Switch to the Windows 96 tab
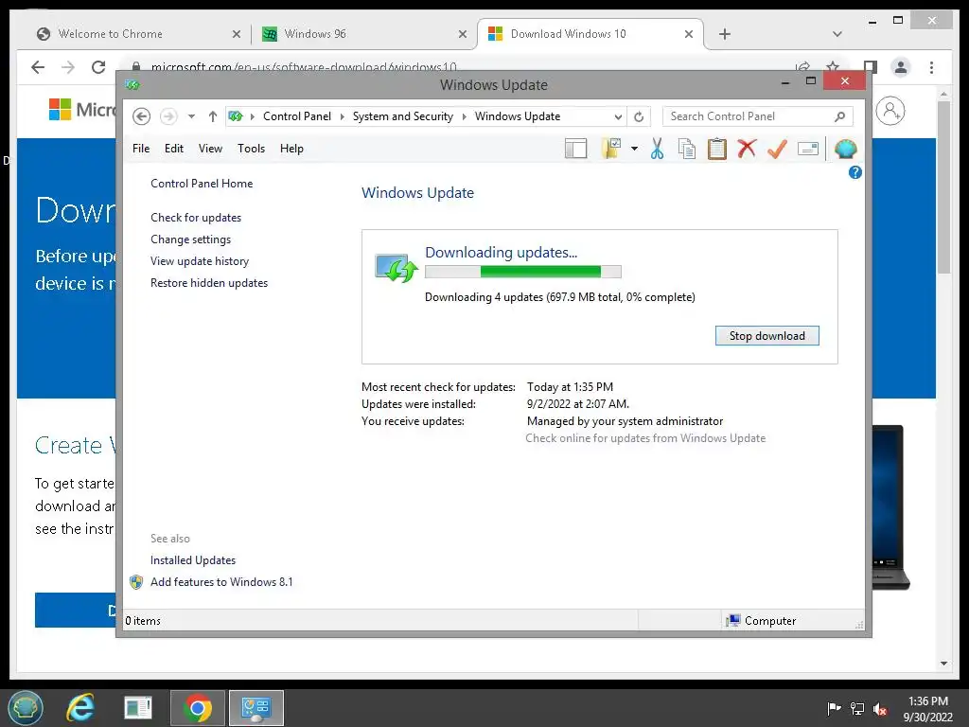The width and height of the screenshot is (969, 727). (x=363, y=34)
